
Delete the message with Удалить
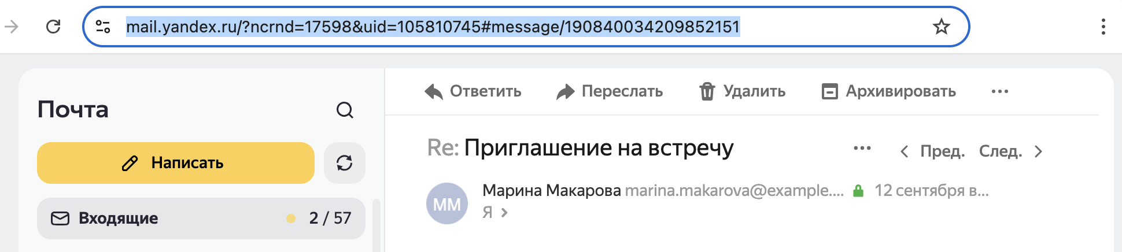pyautogui.click(x=743, y=91)
